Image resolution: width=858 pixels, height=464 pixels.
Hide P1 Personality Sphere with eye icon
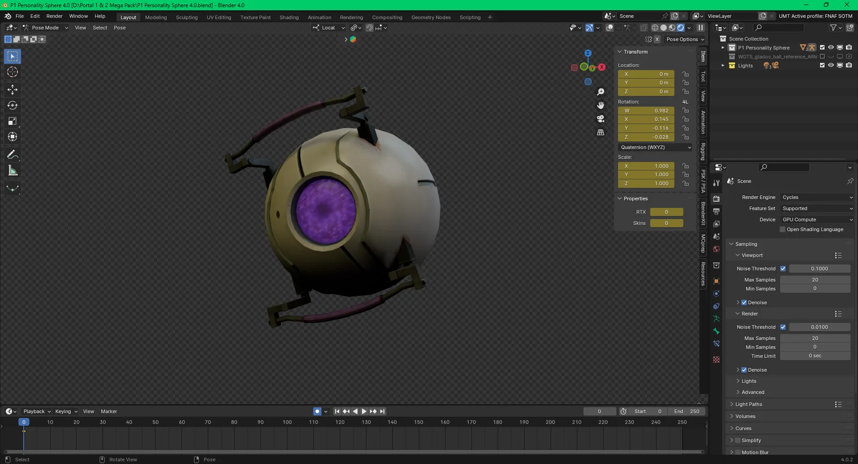pyautogui.click(x=831, y=48)
